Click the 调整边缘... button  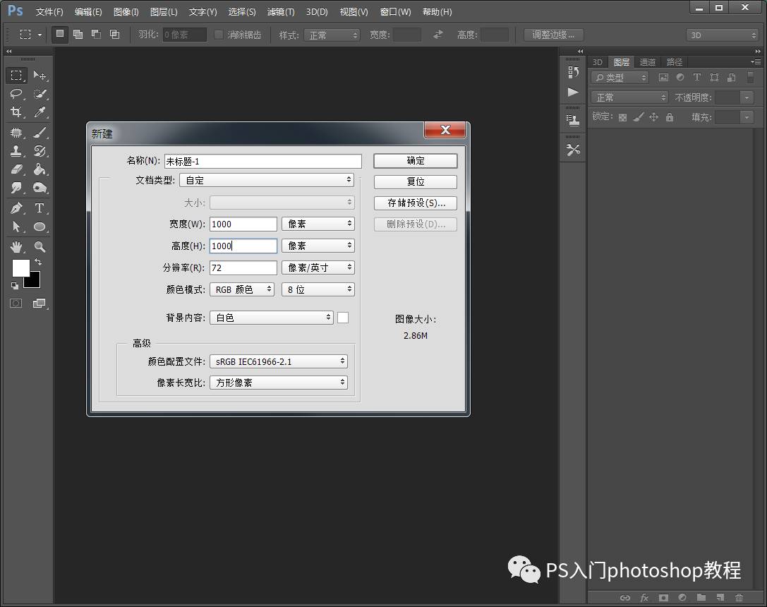click(x=553, y=35)
